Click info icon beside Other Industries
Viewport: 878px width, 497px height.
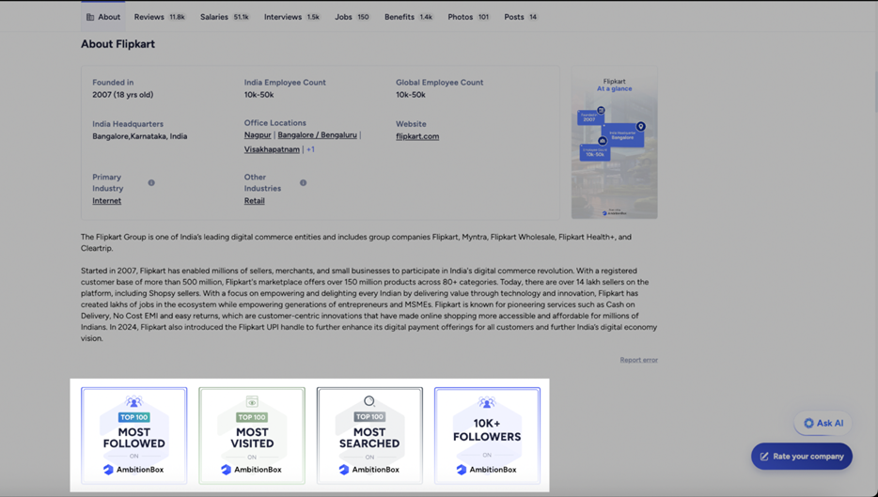[x=303, y=183]
